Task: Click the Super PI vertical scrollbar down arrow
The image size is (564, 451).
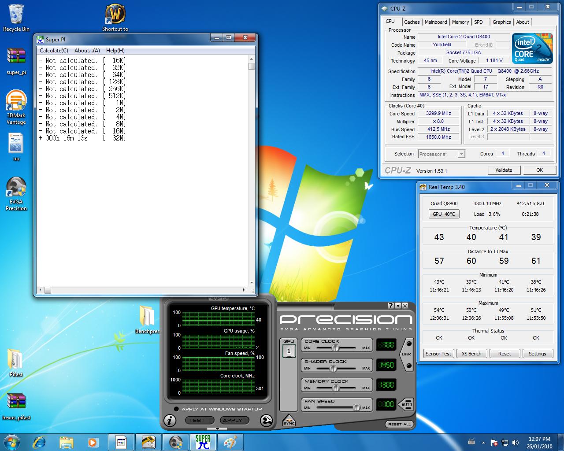Action: pyautogui.click(x=252, y=283)
